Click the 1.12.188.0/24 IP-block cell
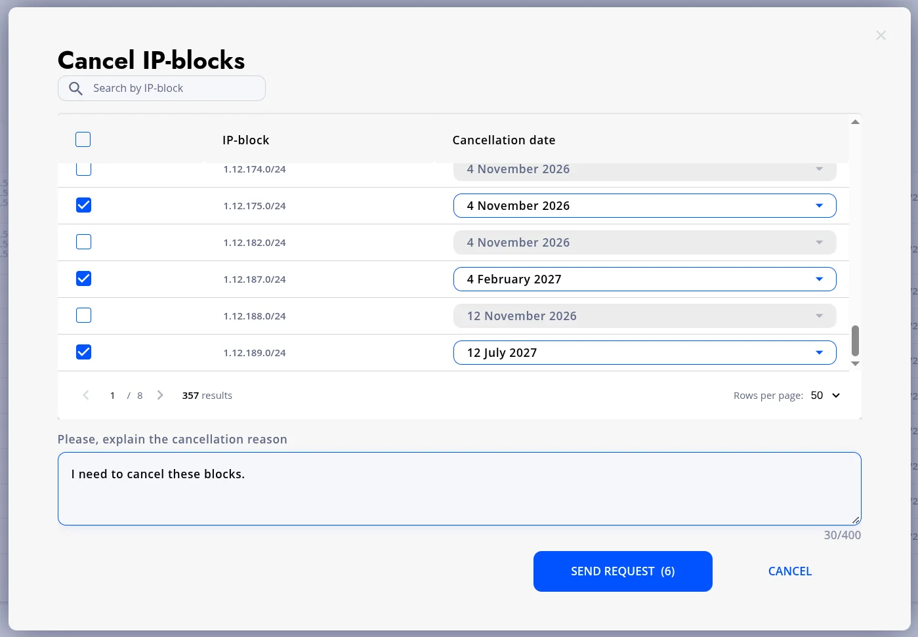 (255, 316)
